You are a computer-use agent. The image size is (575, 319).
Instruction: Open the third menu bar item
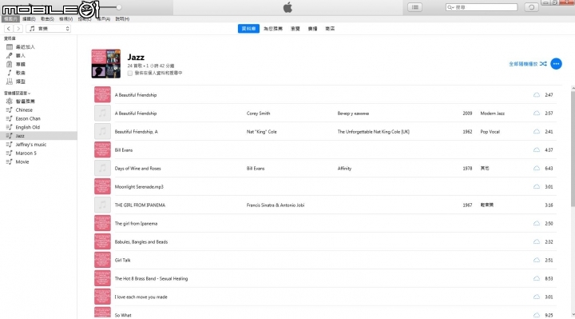47,18
